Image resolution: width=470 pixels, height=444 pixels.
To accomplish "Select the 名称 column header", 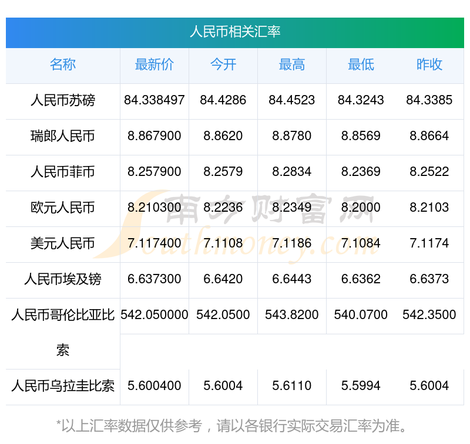I will [x=63, y=65].
